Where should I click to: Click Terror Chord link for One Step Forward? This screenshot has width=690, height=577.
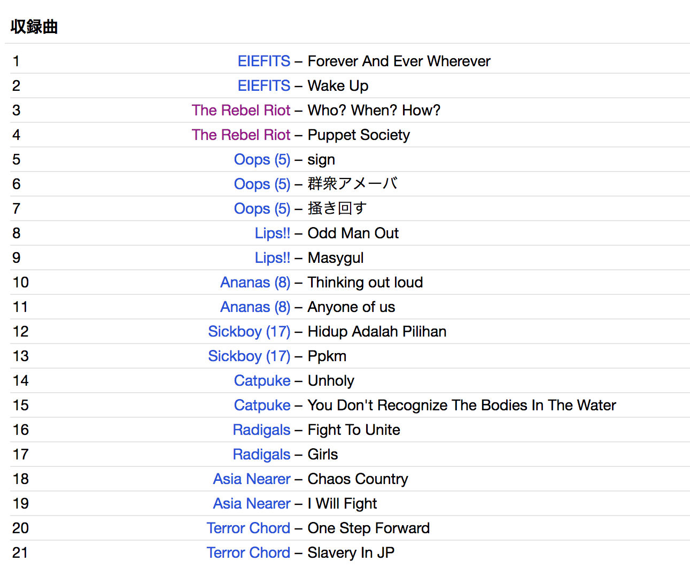[x=249, y=528]
